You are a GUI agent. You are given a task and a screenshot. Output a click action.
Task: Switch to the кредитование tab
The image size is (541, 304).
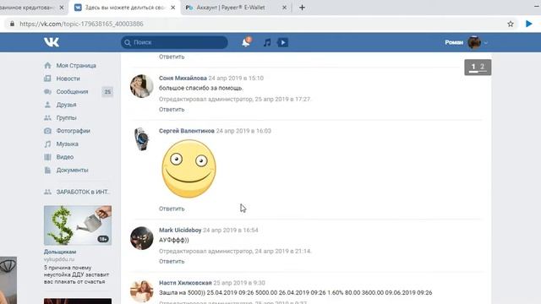pyautogui.click(x=33, y=8)
